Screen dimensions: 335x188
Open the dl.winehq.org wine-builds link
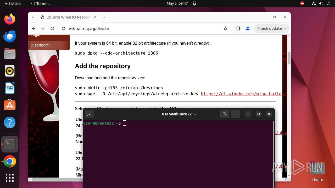click(244, 94)
